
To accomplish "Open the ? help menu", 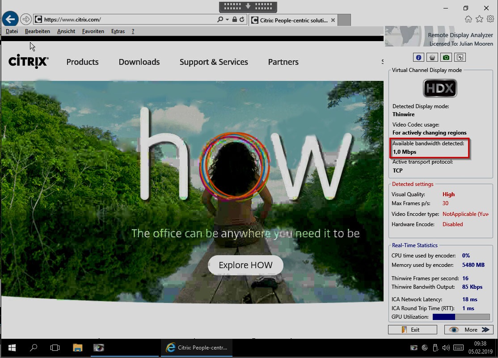I will 133,31.
